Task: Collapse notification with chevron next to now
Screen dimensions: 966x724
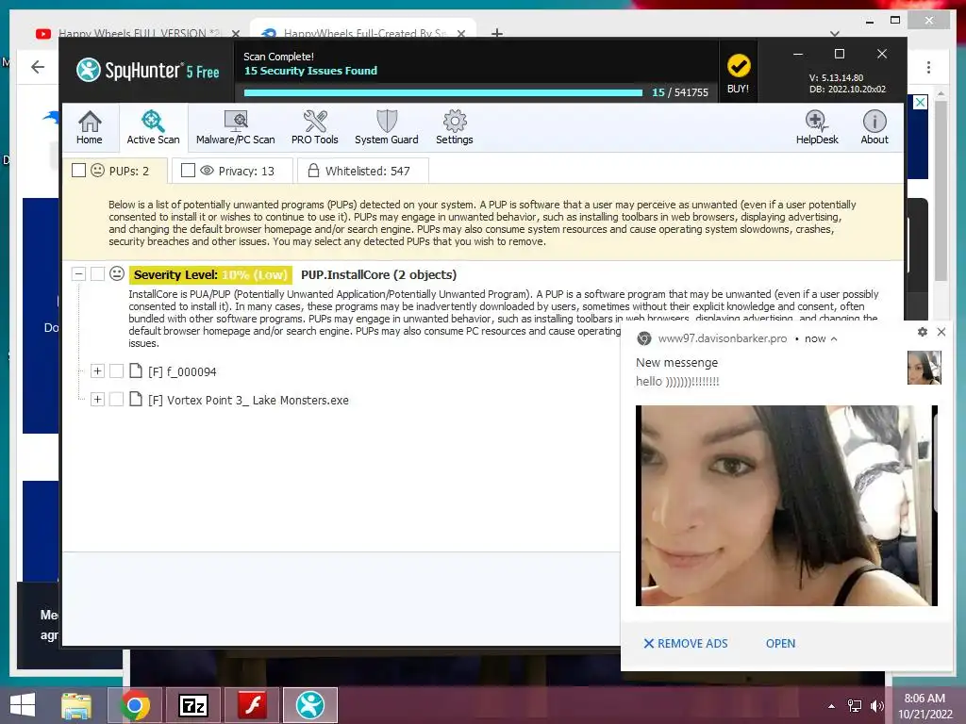Action: (x=834, y=338)
